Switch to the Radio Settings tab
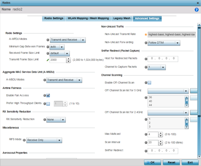The image size is (201, 166). tap(54, 18)
